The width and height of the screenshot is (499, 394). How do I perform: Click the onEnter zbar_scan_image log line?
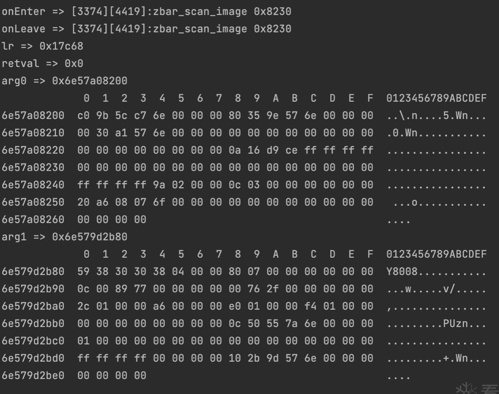click(x=146, y=12)
